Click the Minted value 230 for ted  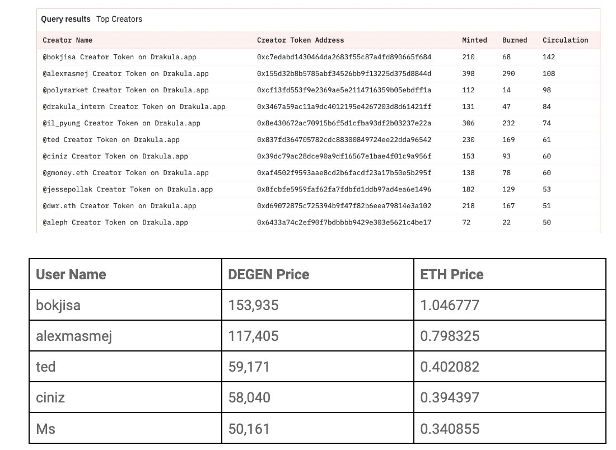(468, 139)
